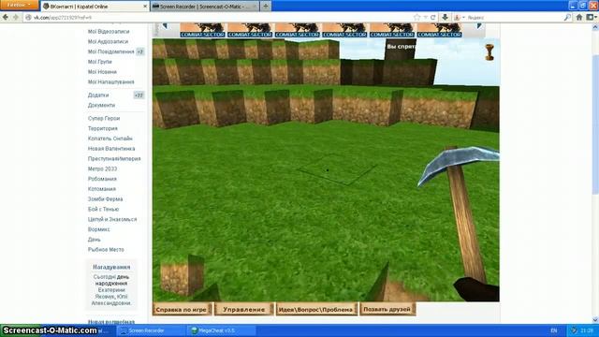Open Мої Налаштування in sidebar
The width and height of the screenshot is (599, 337).
click(110, 81)
